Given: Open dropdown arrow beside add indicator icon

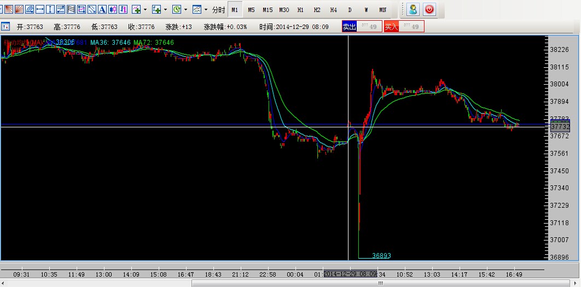Looking at the screenshot, I should (x=145, y=9).
